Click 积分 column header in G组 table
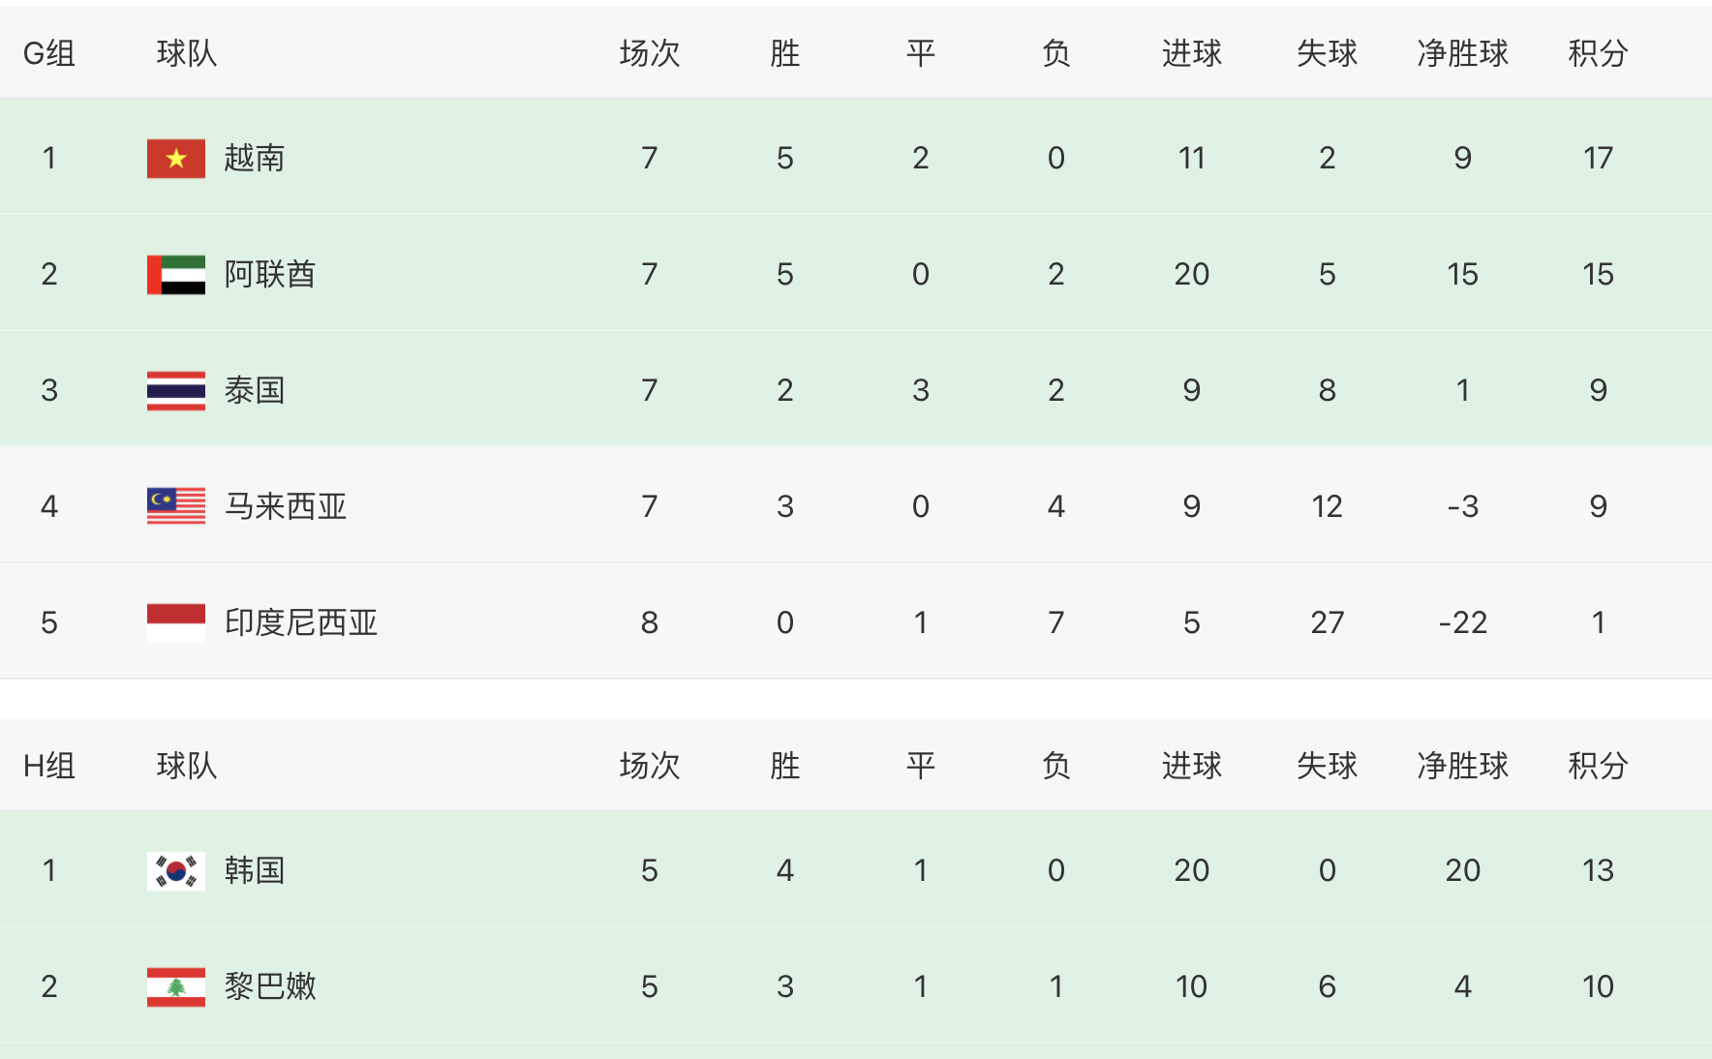 click(x=1598, y=53)
